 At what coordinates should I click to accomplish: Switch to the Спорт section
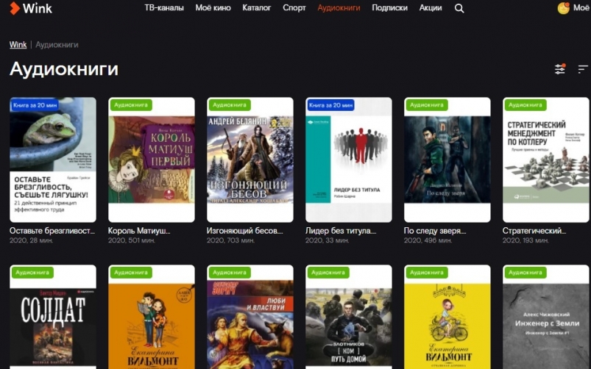coord(294,8)
